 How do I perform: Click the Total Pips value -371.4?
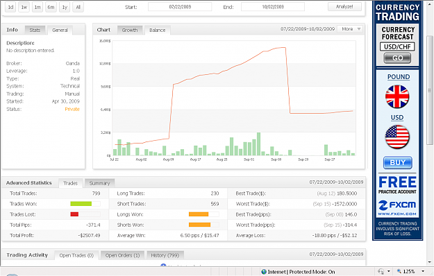point(93,225)
